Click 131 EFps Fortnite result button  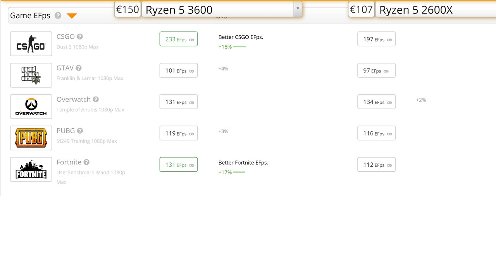tap(179, 165)
